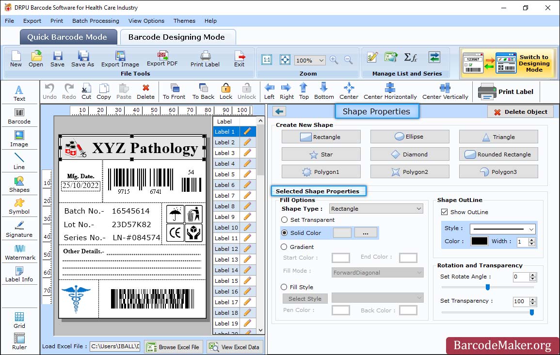Create a new Ellipse shape
The width and height of the screenshot is (560, 355).
click(x=409, y=137)
